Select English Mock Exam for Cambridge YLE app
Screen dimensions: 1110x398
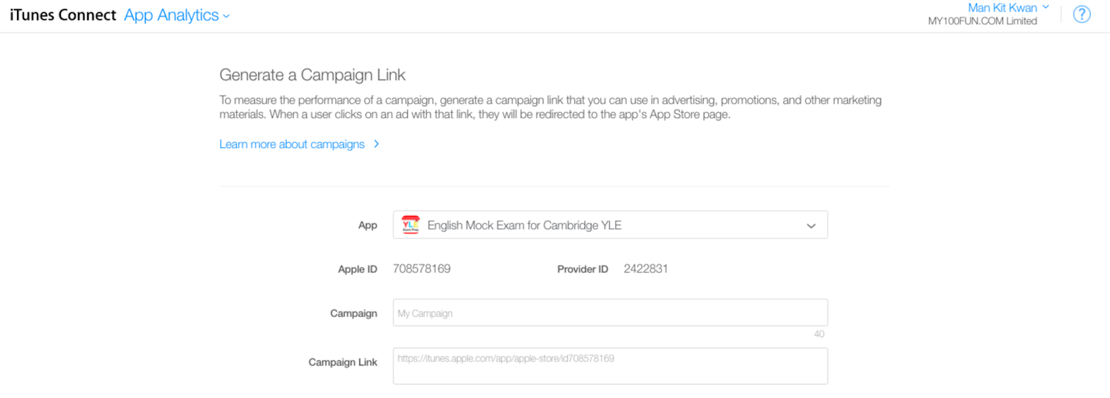pyautogui.click(x=524, y=226)
